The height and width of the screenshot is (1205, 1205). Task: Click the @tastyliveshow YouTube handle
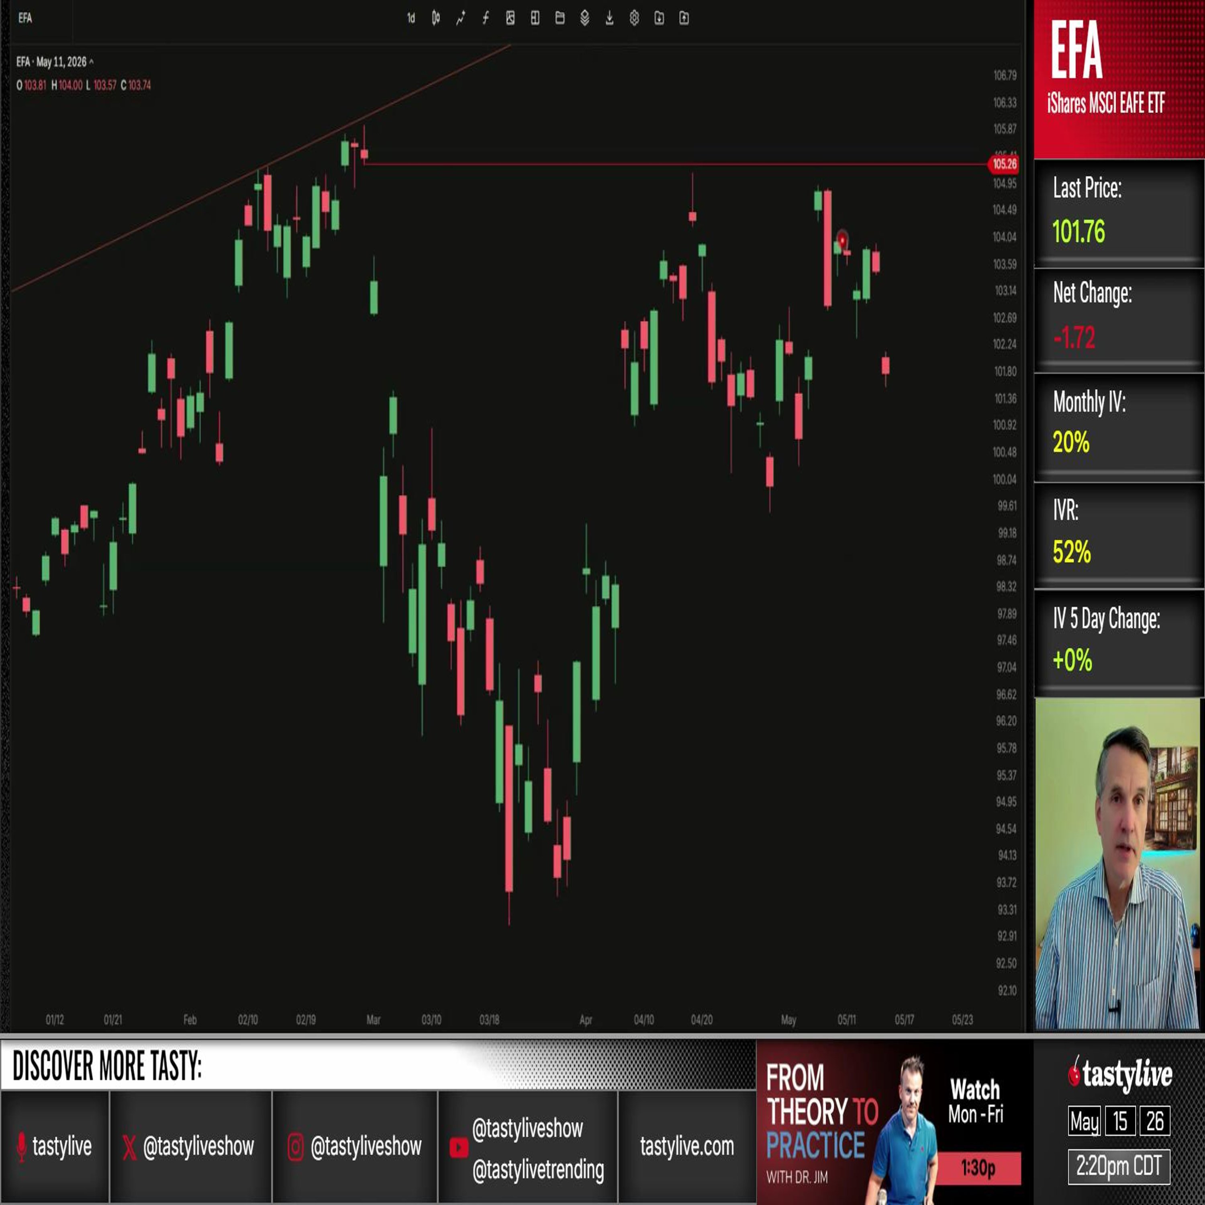[x=528, y=1127]
